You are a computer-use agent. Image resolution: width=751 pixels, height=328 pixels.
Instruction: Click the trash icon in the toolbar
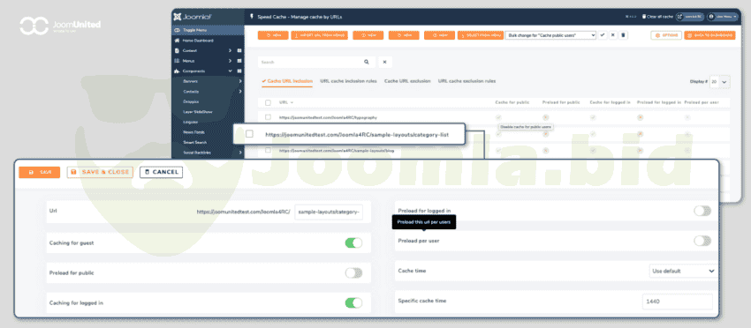623,35
